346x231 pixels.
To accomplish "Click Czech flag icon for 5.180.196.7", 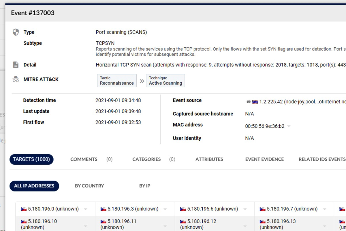I will 262,209.
